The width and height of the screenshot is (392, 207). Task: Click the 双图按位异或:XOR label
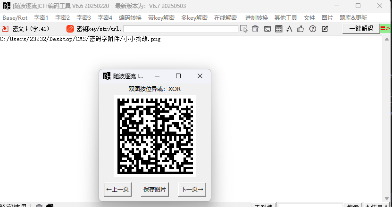coord(155,89)
